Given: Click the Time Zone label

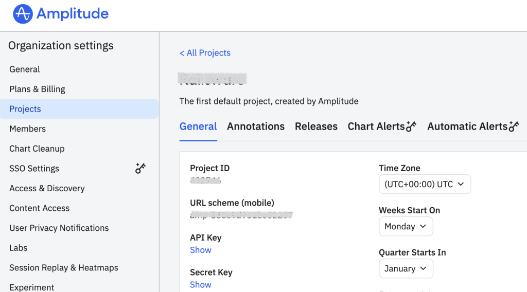Looking at the screenshot, I should click(x=399, y=168).
